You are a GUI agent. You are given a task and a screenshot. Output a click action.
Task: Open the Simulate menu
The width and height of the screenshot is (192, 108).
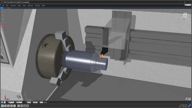coord(13,6)
